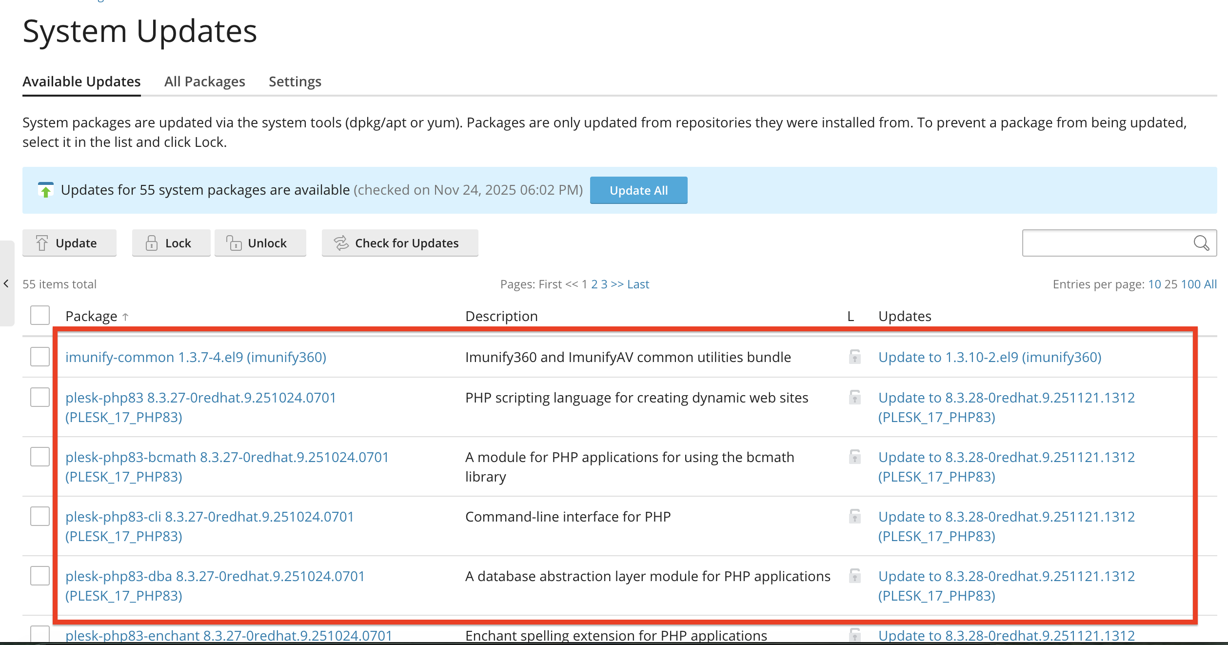Click Check for Updates button
The width and height of the screenshot is (1228, 645).
click(x=400, y=243)
